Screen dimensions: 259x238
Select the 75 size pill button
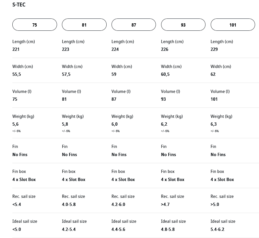35,25
